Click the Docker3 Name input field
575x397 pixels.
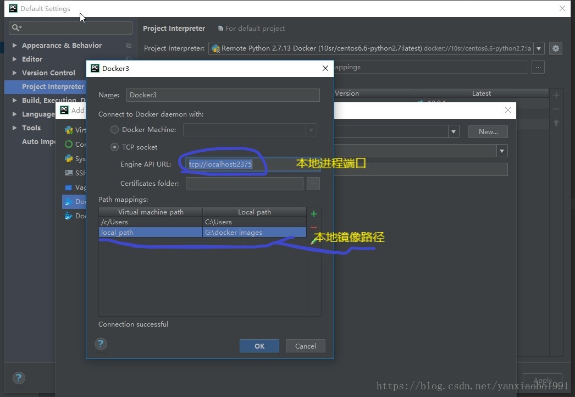point(223,95)
